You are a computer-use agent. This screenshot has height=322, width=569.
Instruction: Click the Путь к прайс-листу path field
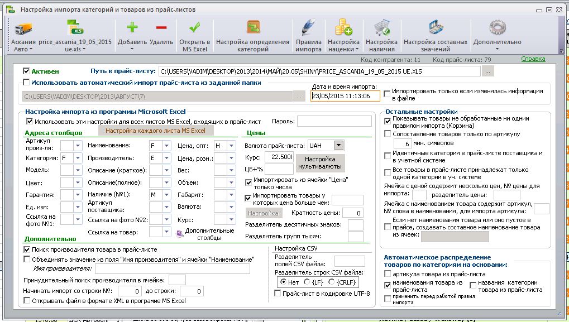point(319,71)
